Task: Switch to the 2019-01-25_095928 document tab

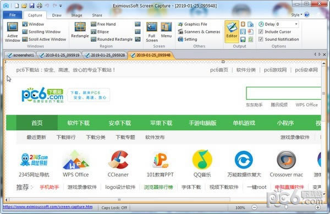Action: (105, 55)
